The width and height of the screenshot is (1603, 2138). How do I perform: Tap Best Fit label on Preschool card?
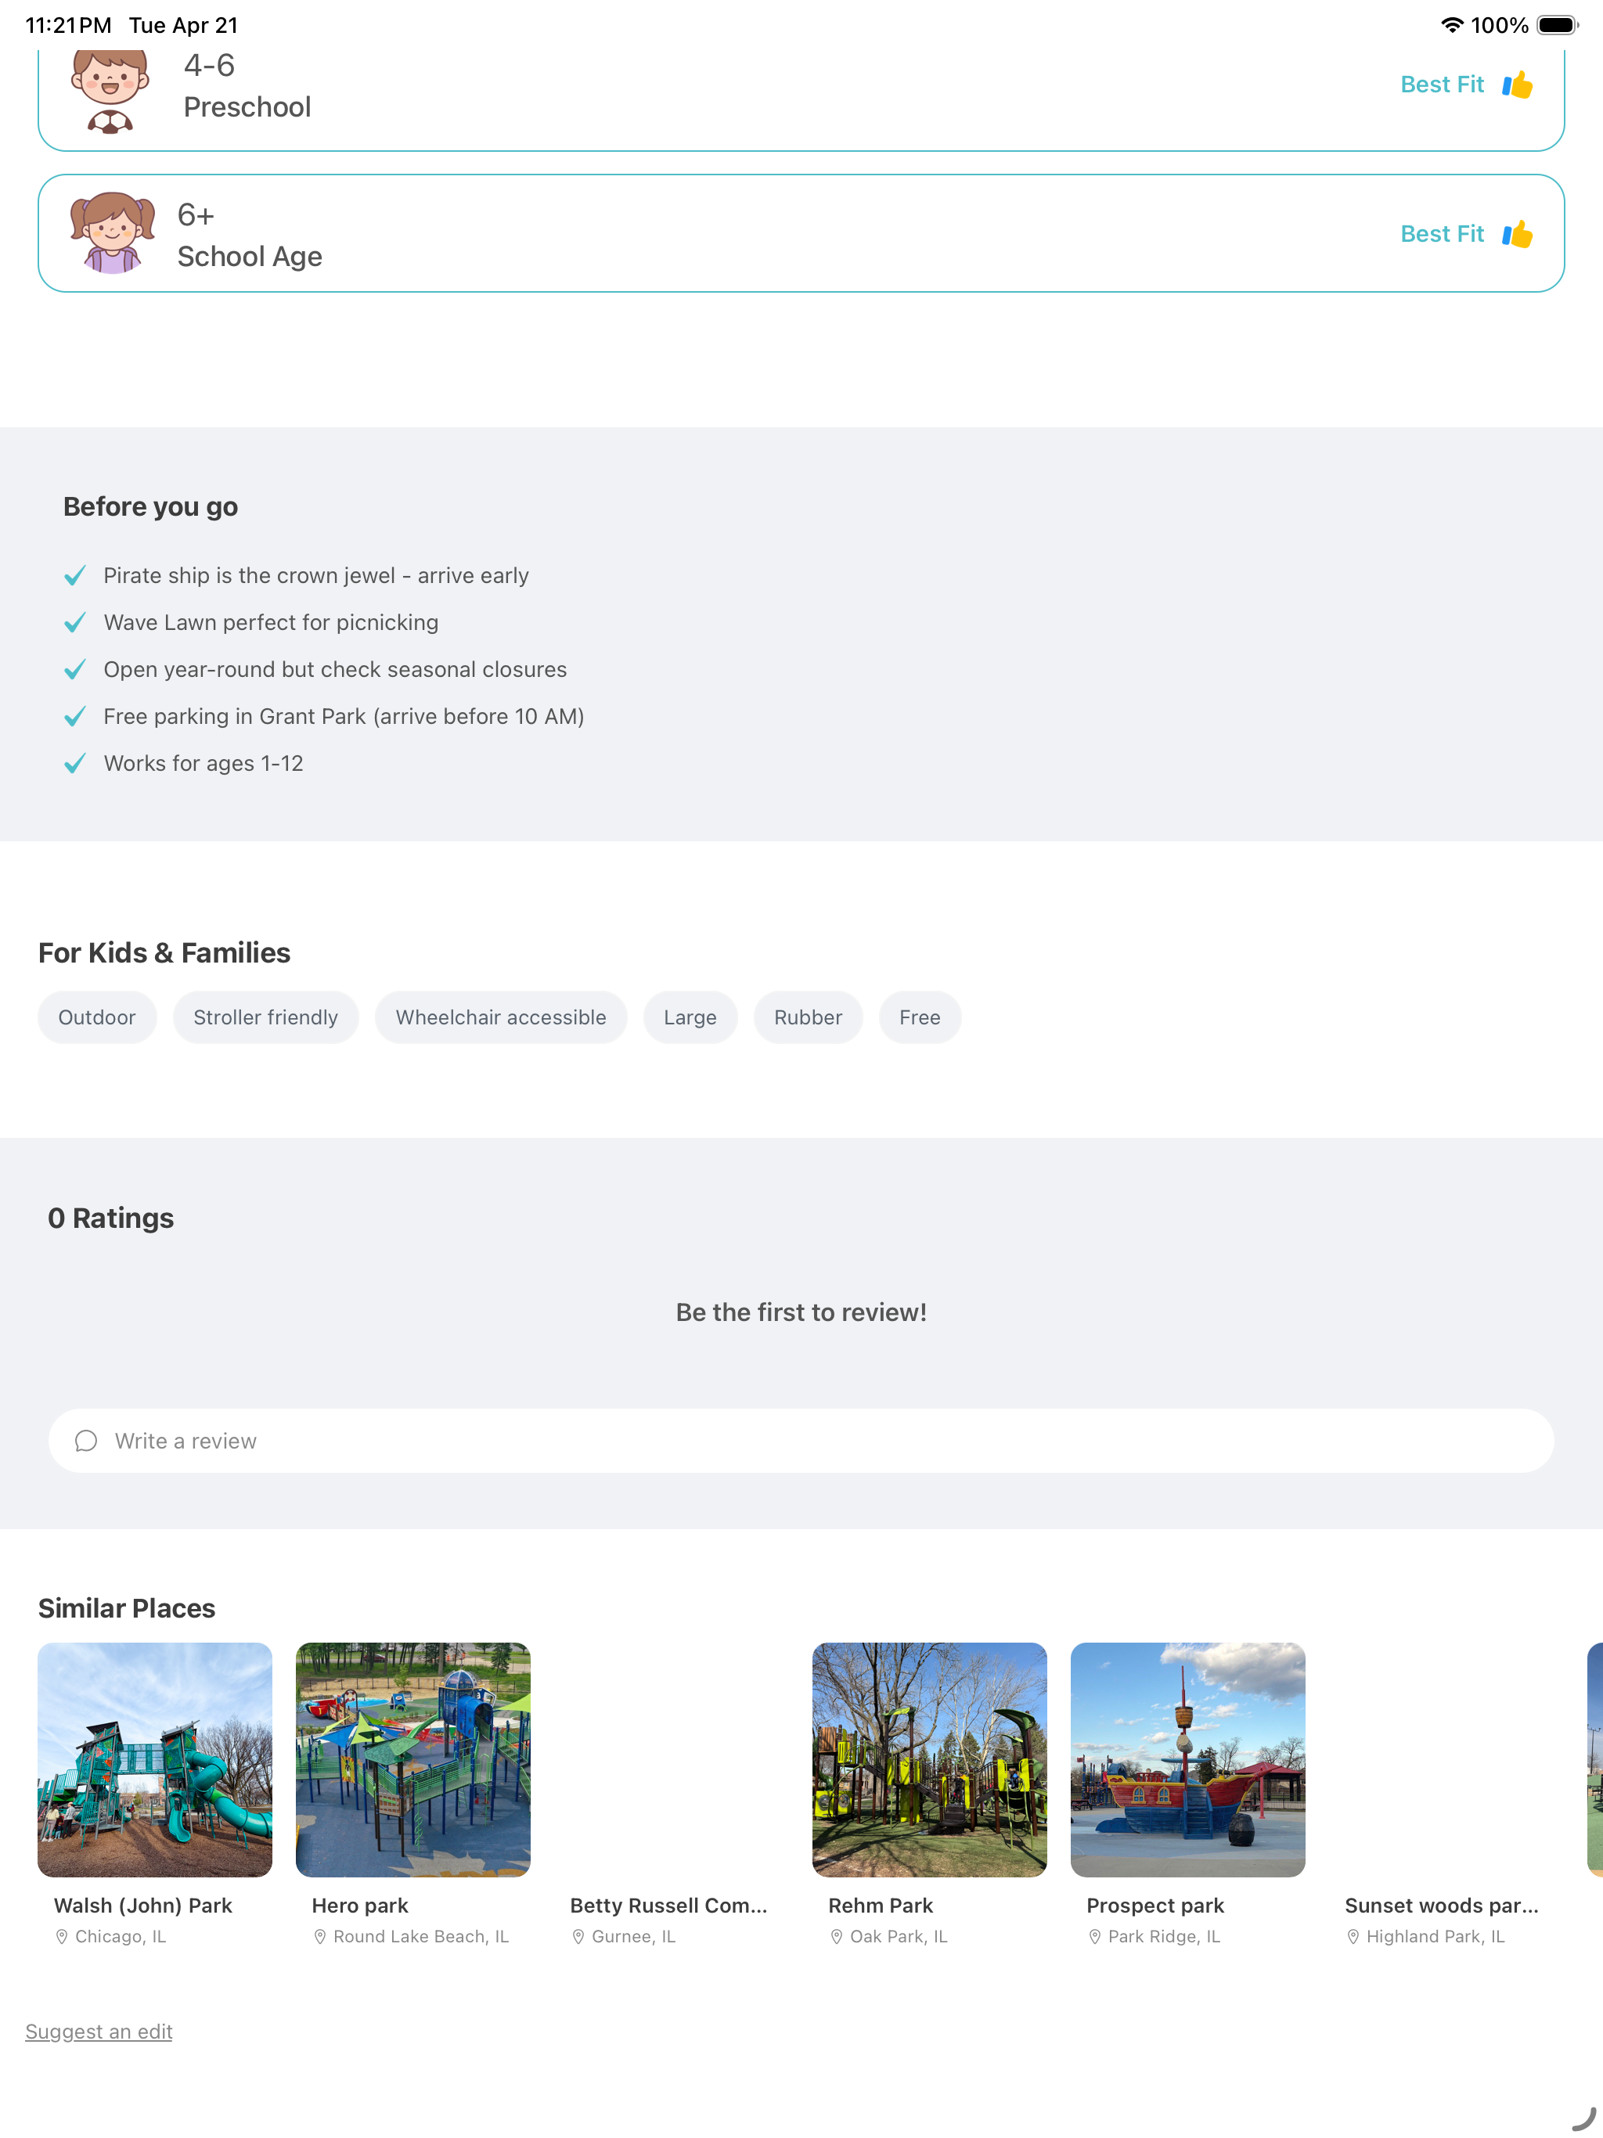pyautogui.click(x=1442, y=85)
